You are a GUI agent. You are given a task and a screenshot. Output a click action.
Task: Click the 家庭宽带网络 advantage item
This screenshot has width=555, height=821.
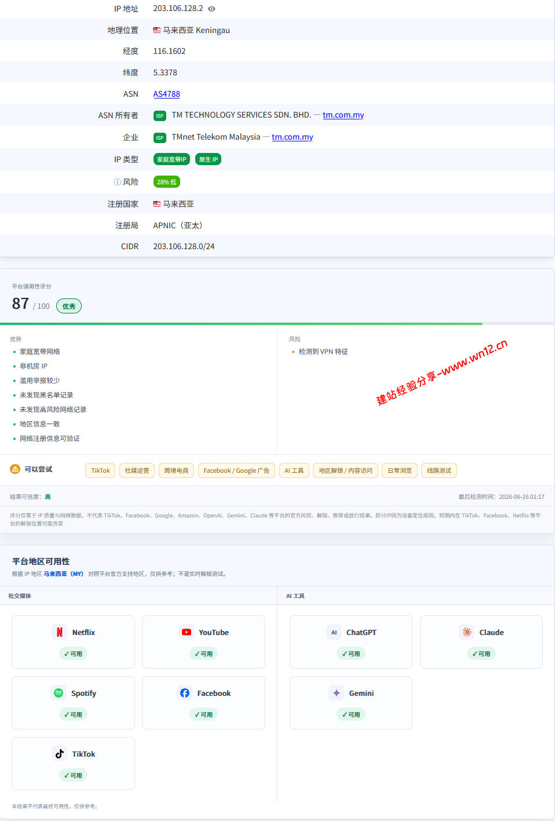pos(40,352)
